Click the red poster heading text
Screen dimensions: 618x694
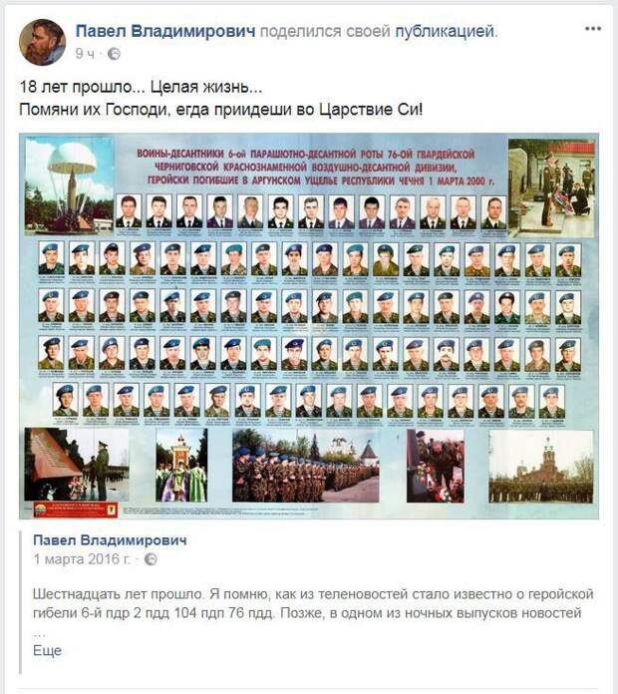point(315,168)
